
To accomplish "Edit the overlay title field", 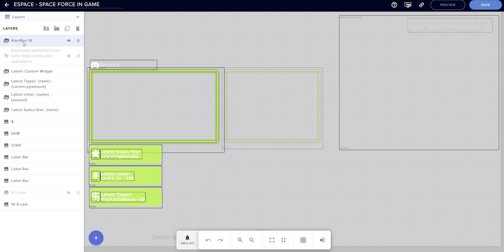I will (x=69, y=5).
